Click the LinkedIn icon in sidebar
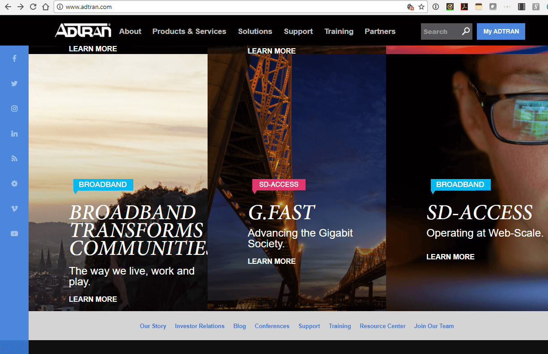Viewport: 548px width, 354px height. 14,133
